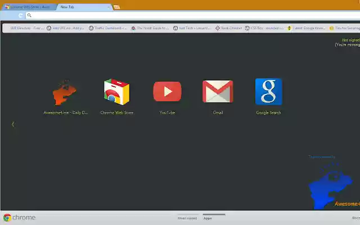This screenshot has height=225, width=360.
Task: Open The Noob Guide bookmark
Action: (150, 28)
